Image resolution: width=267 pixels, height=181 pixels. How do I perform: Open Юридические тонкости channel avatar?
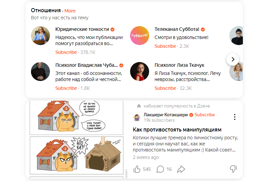[40, 36]
